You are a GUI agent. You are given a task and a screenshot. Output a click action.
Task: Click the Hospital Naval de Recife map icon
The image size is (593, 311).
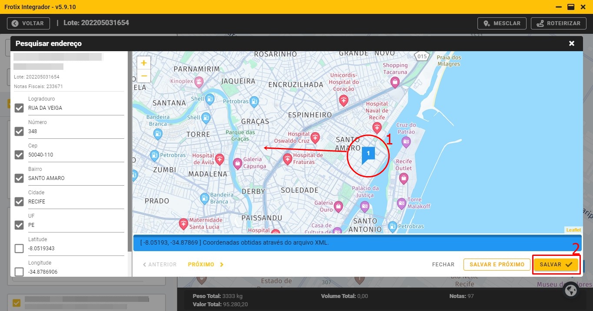pyautogui.click(x=377, y=128)
